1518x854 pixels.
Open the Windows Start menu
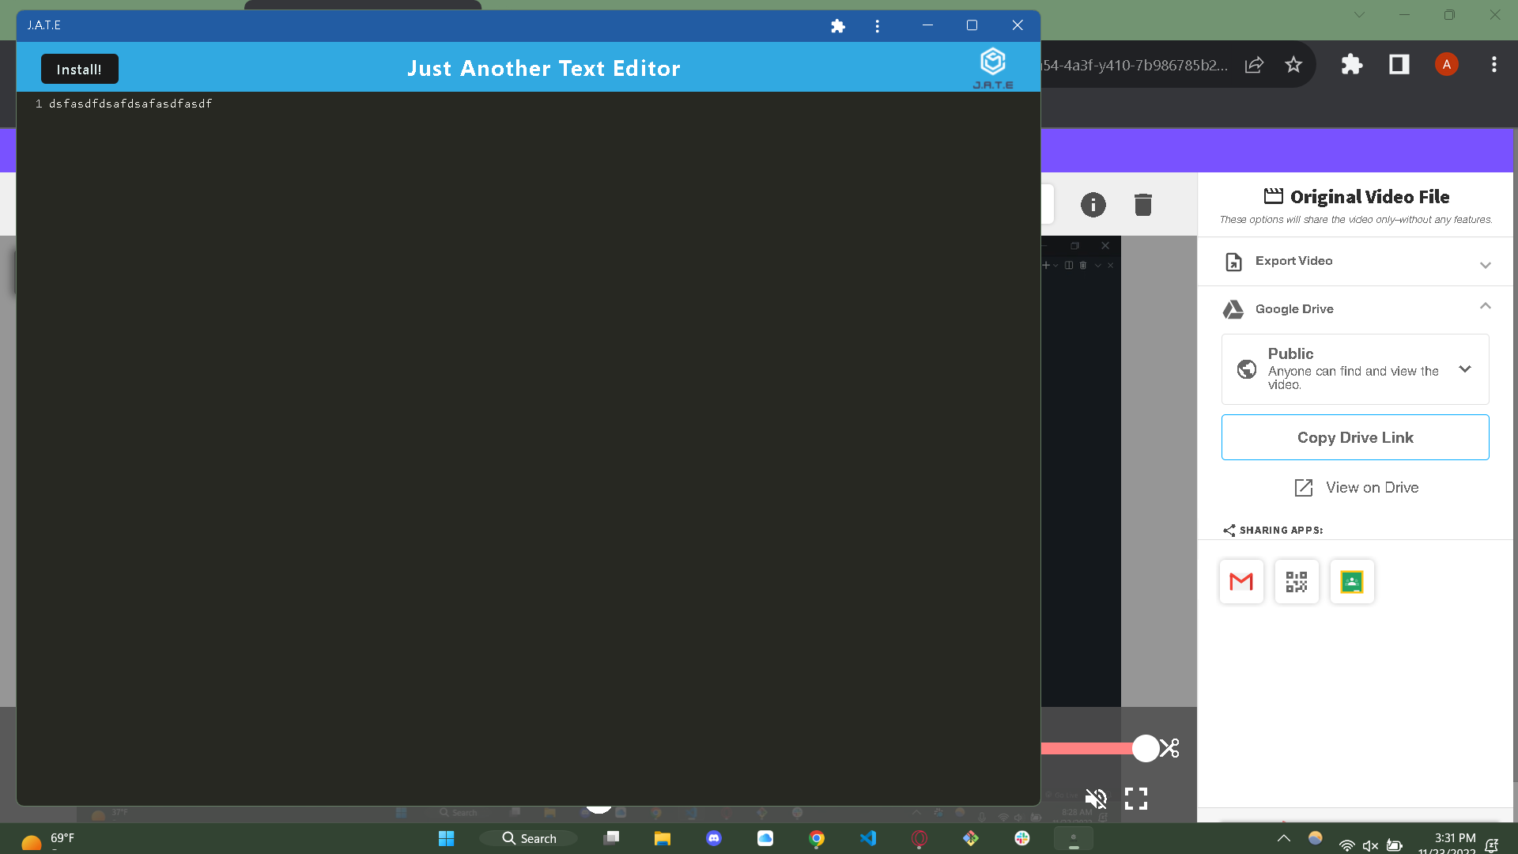point(446,838)
